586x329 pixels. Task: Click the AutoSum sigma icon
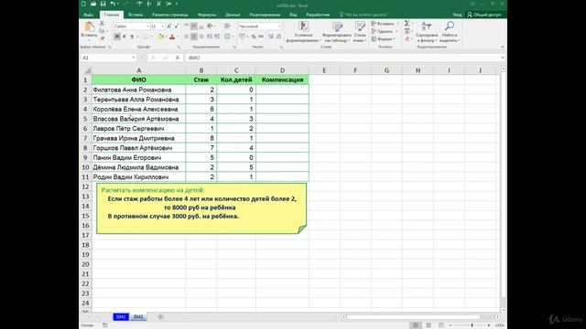[x=407, y=24]
